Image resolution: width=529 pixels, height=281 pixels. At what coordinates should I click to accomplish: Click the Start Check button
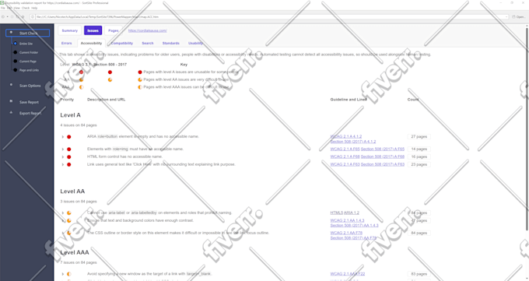click(28, 33)
